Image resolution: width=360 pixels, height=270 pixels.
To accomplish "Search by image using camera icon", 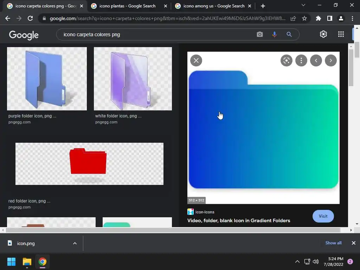I will (260, 34).
